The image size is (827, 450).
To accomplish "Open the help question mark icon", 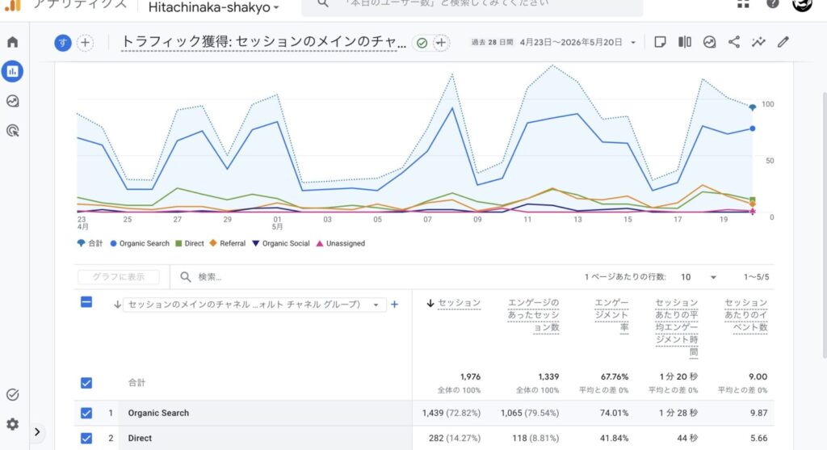I will click(772, 4).
